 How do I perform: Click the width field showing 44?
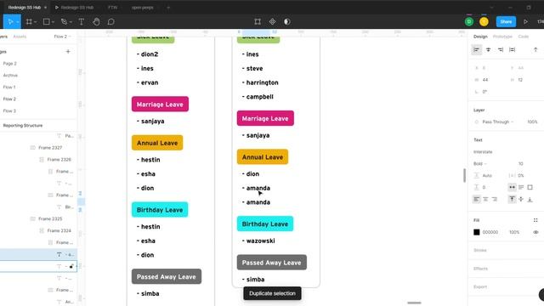(485, 80)
